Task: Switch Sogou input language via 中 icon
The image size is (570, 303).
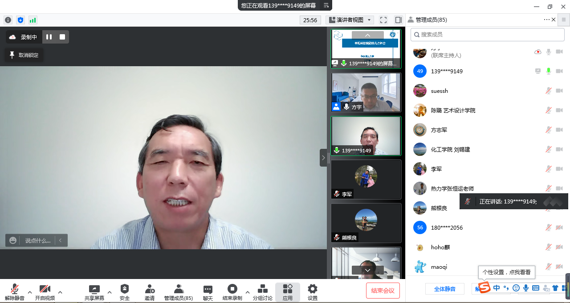Action: (497, 288)
